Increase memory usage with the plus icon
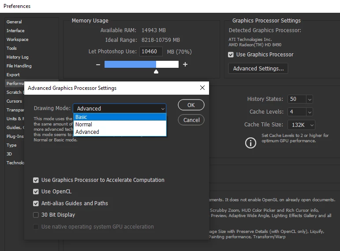 click(185, 64)
